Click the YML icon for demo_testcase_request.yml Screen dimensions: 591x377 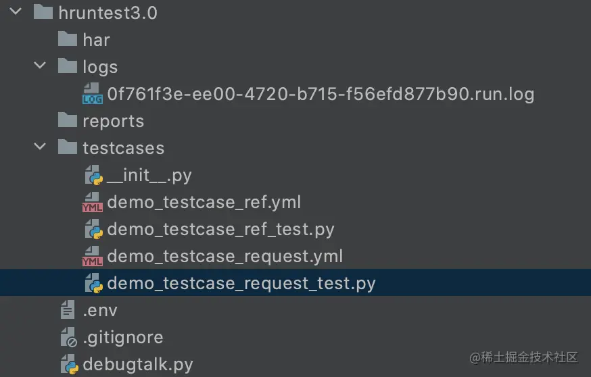coord(93,256)
